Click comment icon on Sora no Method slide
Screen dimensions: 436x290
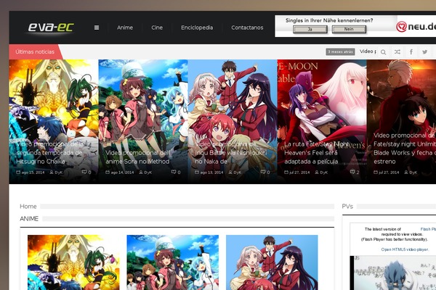click(x=174, y=172)
